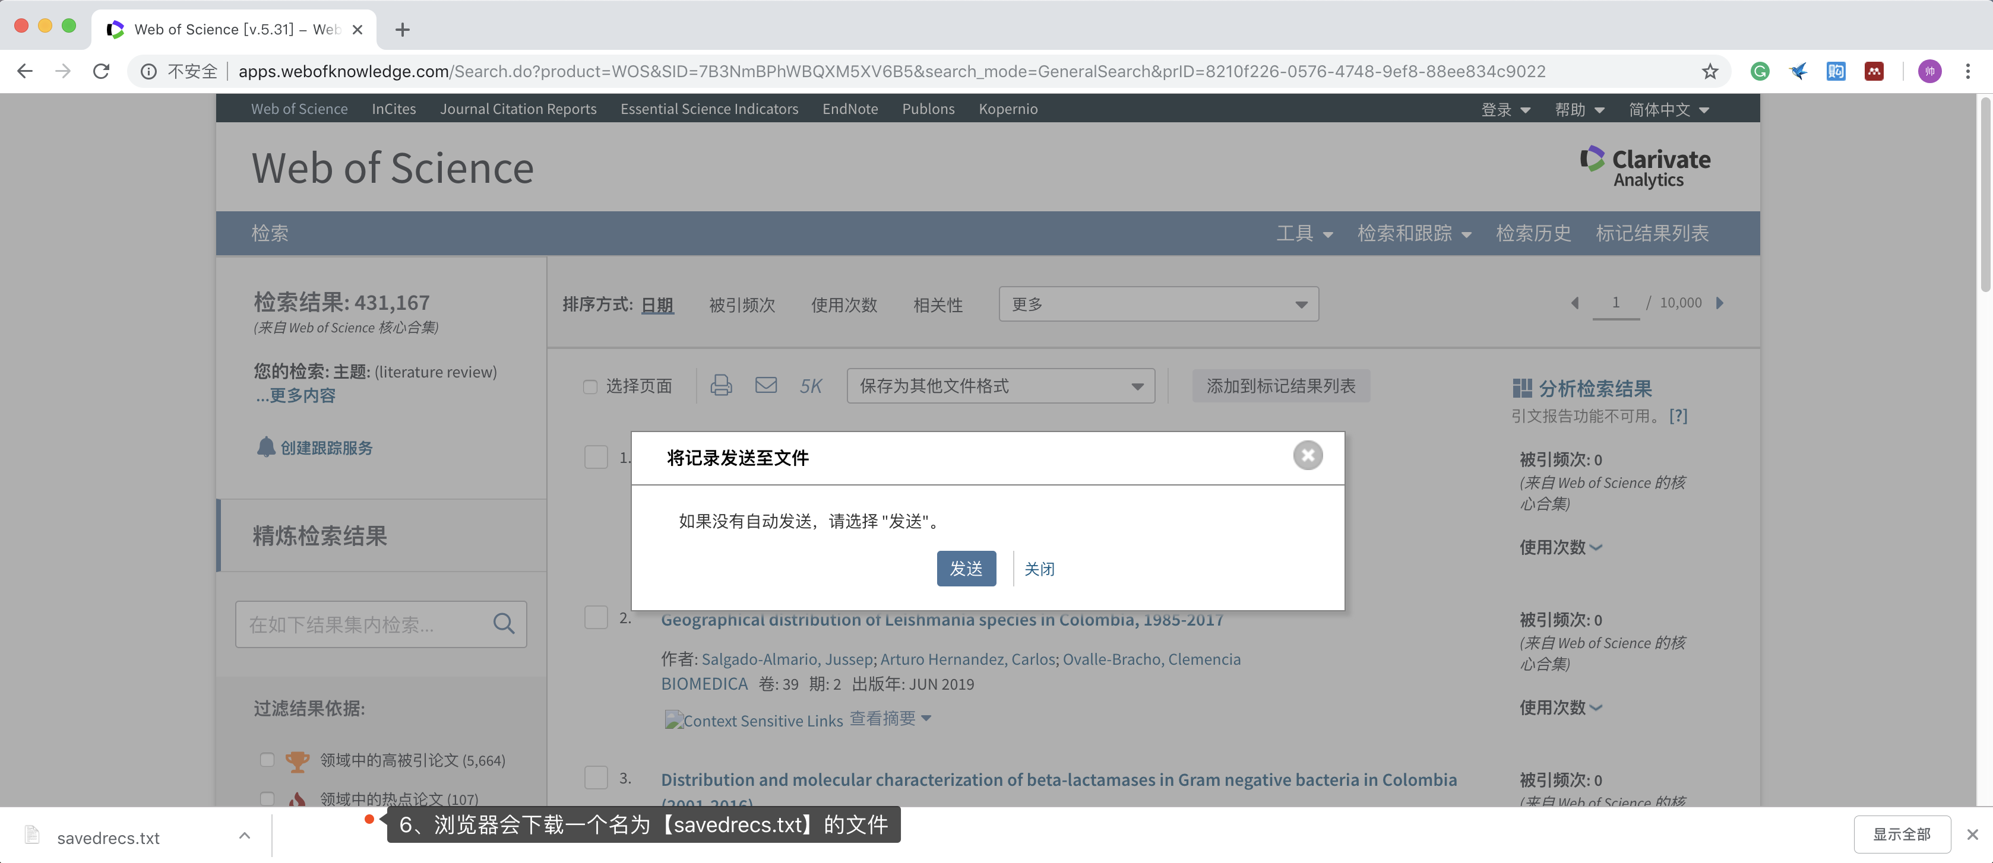Click the 关闭 button in dialog
This screenshot has height=863, width=1993.
pos(1039,568)
